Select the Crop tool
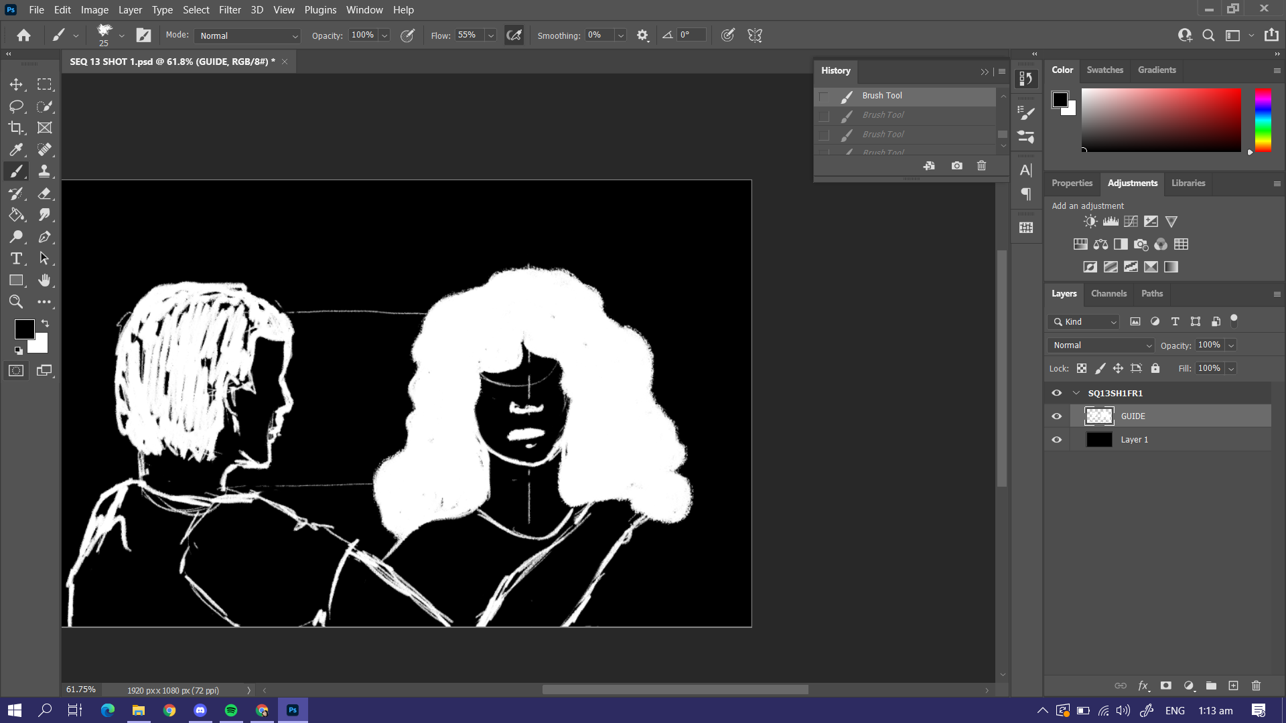 click(x=16, y=128)
